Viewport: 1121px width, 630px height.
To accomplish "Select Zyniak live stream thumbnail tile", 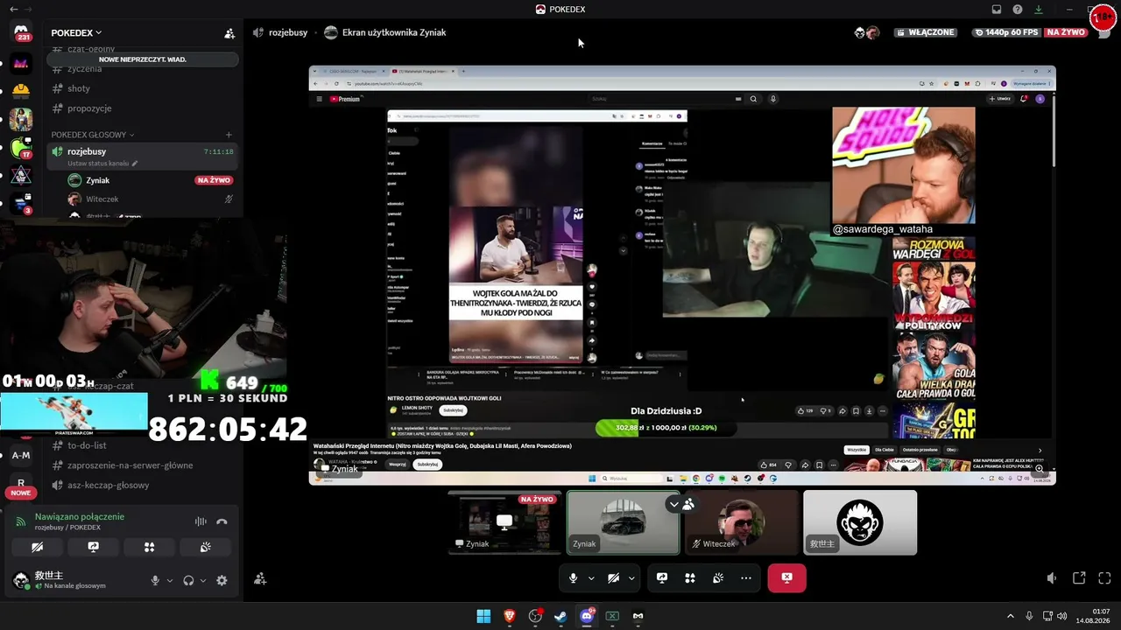I will pos(505,522).
